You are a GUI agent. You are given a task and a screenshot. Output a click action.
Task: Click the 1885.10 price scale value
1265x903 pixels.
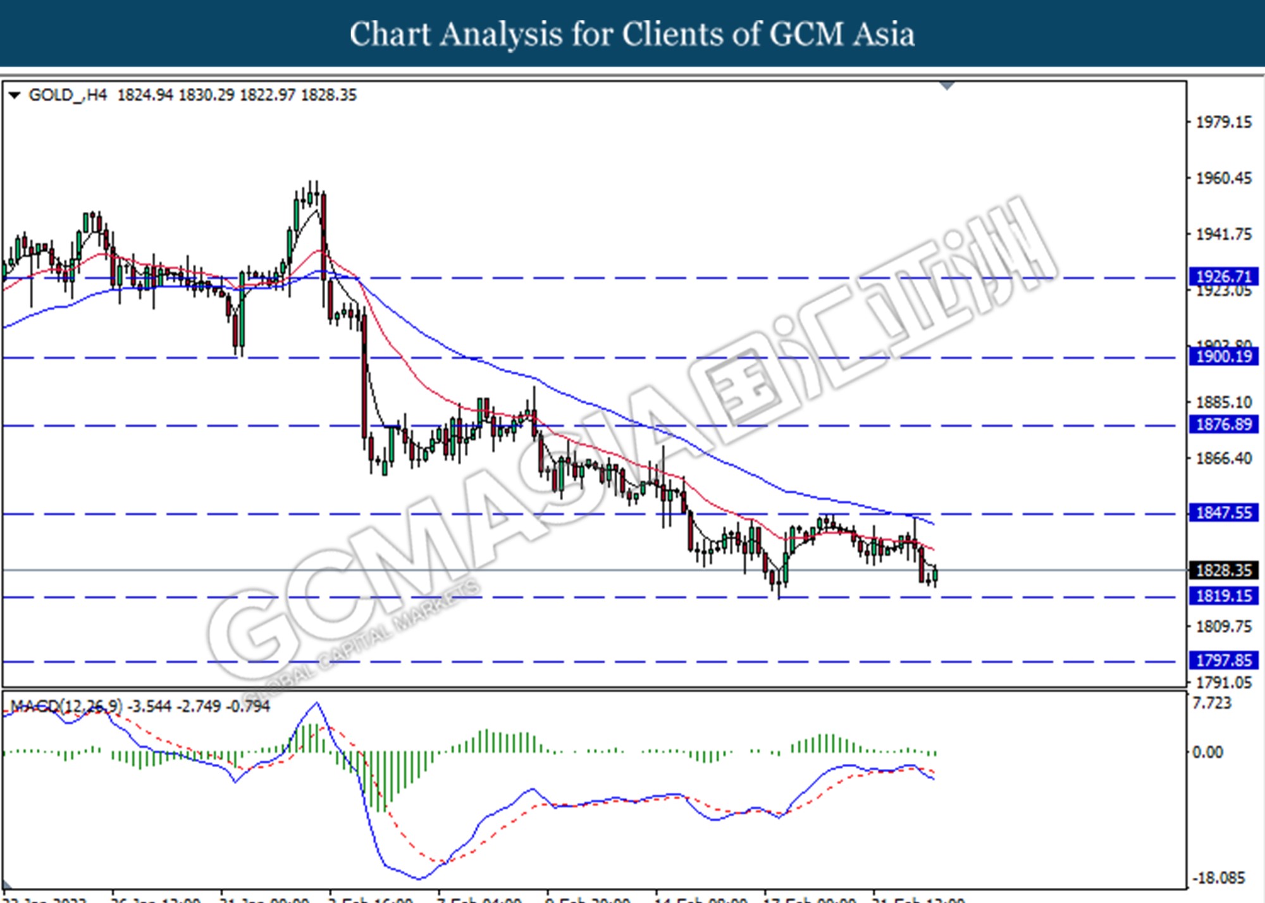coord(1223,402)
